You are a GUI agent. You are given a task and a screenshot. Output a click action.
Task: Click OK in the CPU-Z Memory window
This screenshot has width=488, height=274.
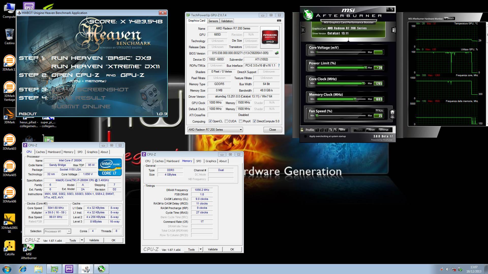click(x=232, y=249)
